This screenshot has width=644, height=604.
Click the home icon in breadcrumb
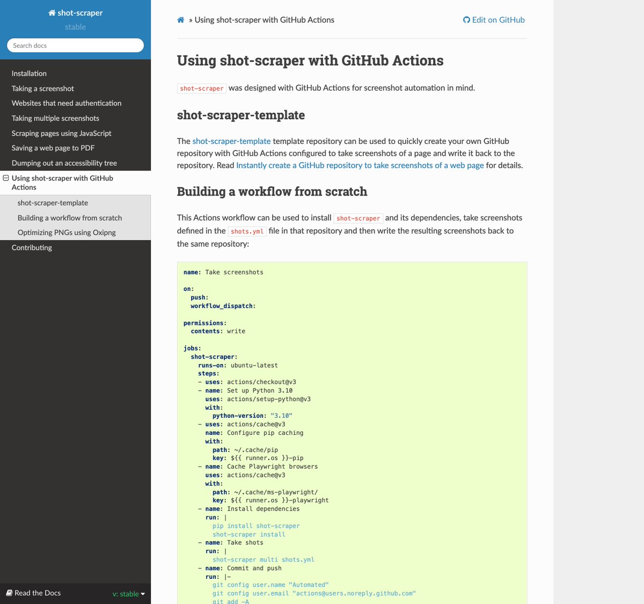pyautogui.click(x=181, y=20)
